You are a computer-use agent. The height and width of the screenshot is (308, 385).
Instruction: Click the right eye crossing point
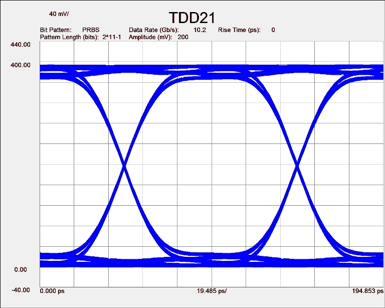pos(297,167)
